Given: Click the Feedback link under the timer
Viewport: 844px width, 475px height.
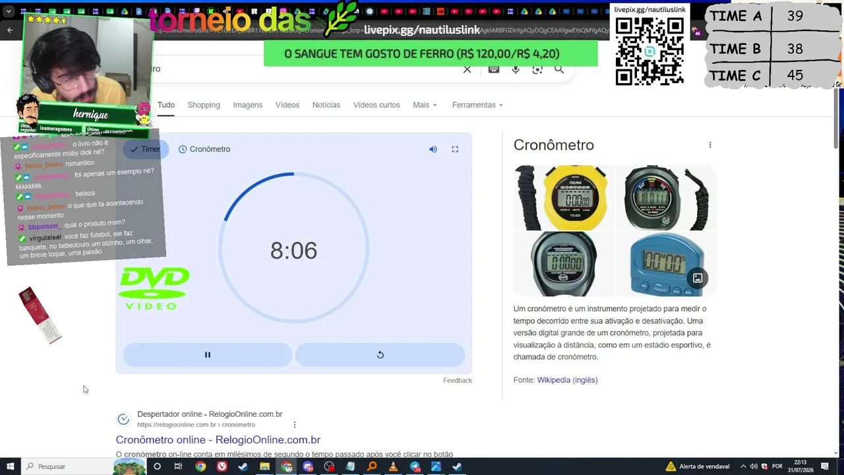Looking at the screenshot, I should (x=458, y=381).
